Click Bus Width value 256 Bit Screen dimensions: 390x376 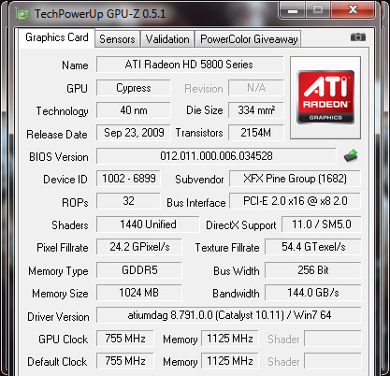tap(313, 270)
